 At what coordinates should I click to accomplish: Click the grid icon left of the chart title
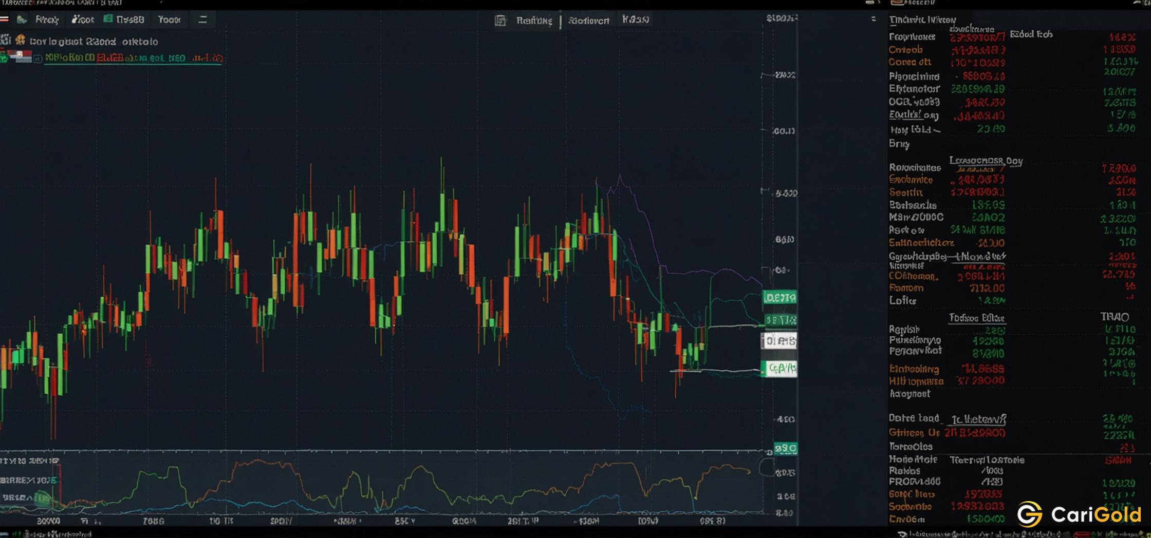point(6,40)
